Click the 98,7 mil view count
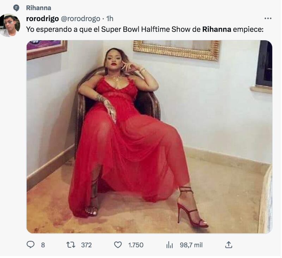The image size is (282, 258). coord(191,245)
